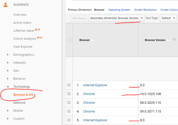
Task: Open the Browser Version column help icon
Action: pyautogui.click(x=169, y=40)
